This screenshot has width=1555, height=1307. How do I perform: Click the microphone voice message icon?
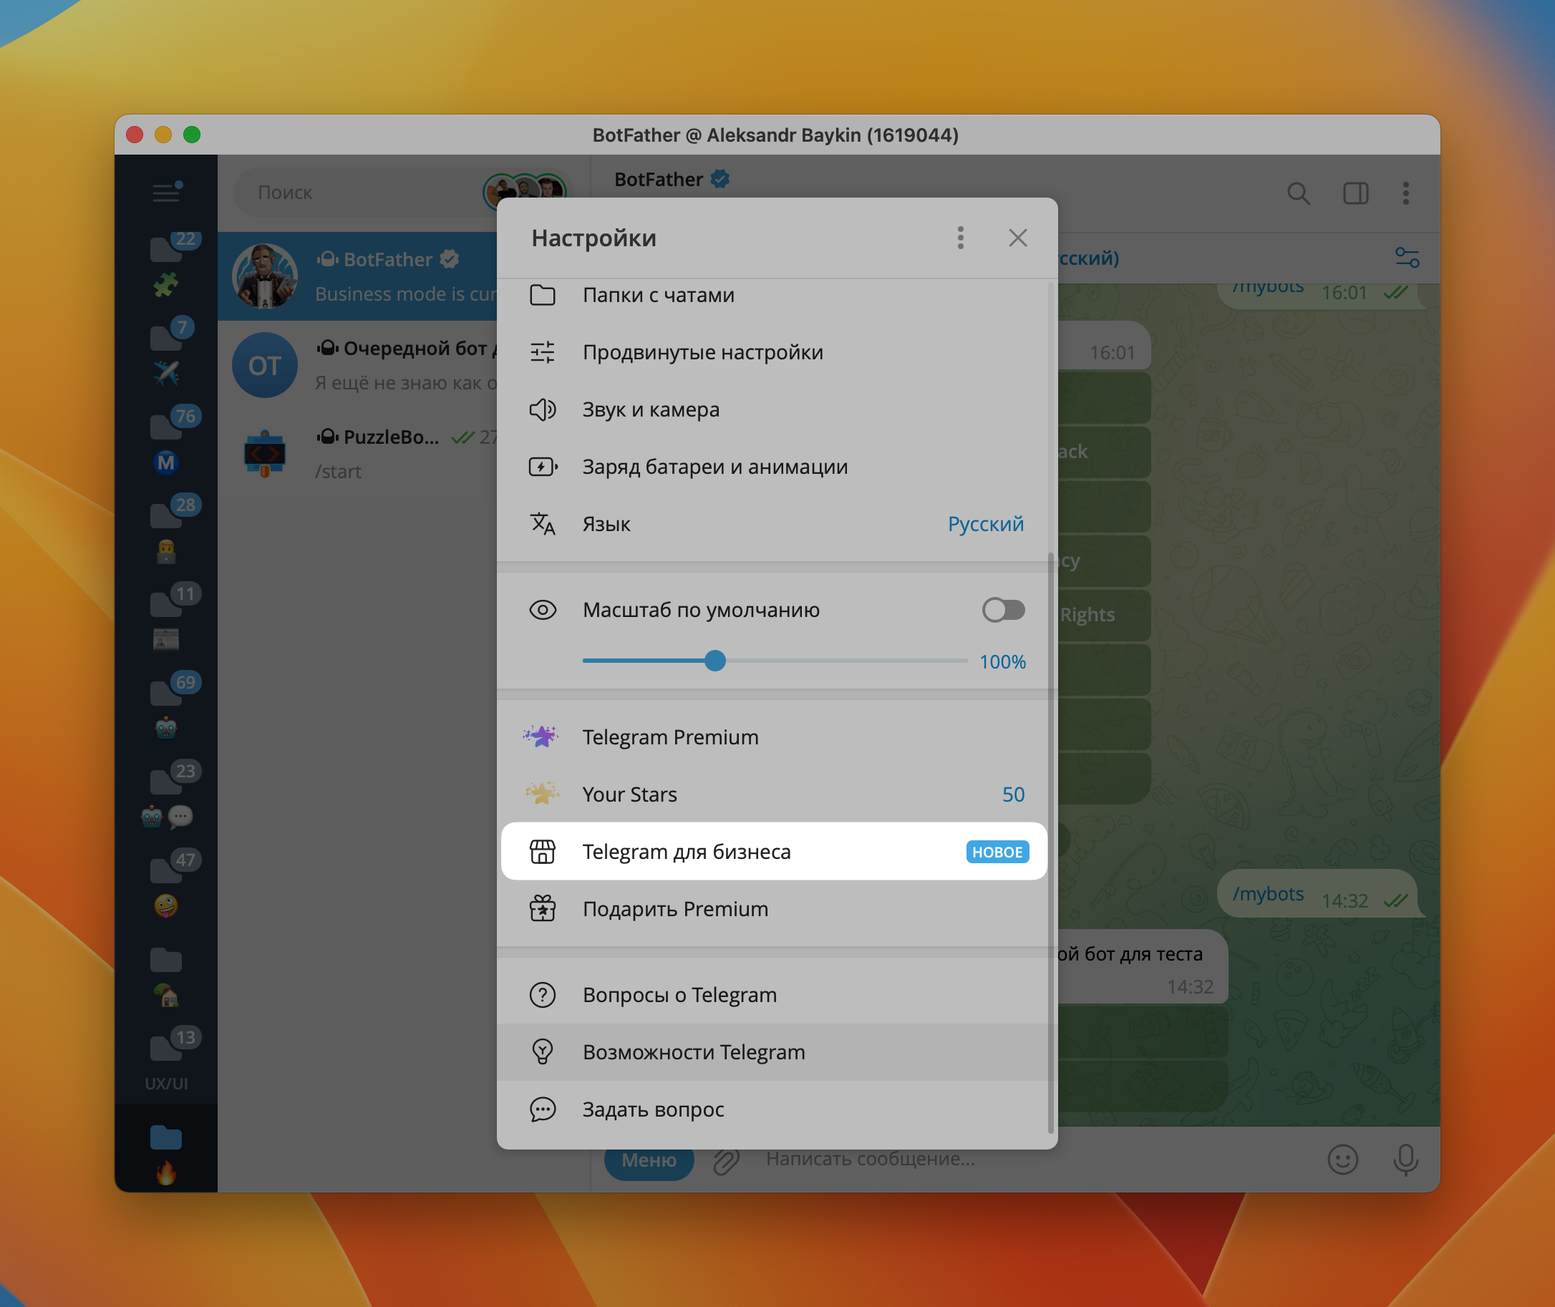(1405, 1160)
